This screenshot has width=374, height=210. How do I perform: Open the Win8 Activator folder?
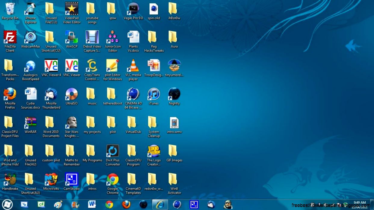click(x=174, y=184)
